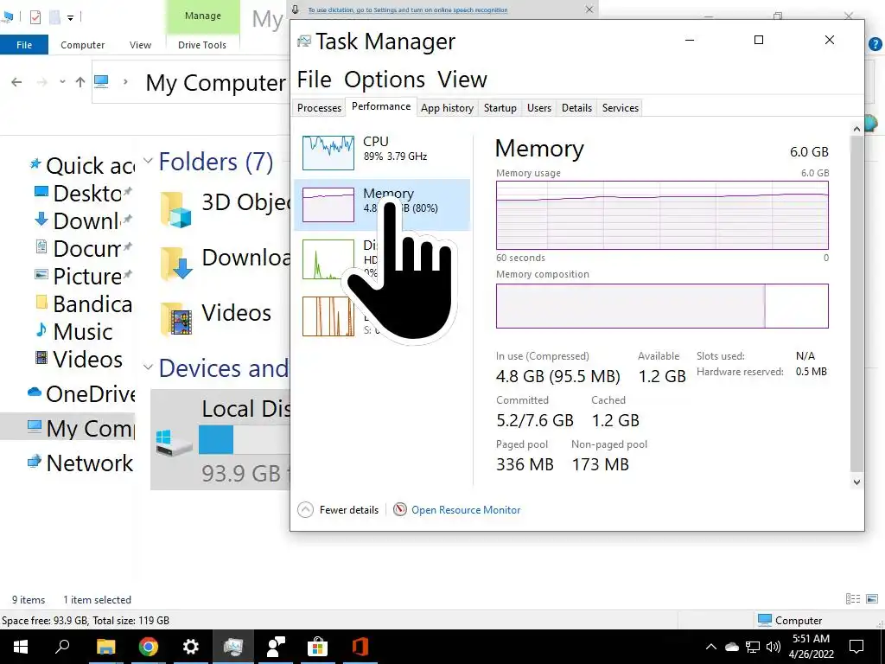Collapse the Folders (7) group
885x664 pixels.
click(x=148, y=161)
